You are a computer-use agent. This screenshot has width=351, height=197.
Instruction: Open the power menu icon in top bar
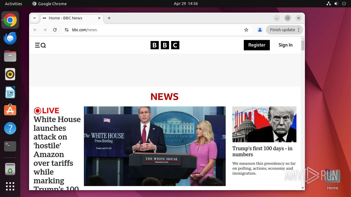344,4
